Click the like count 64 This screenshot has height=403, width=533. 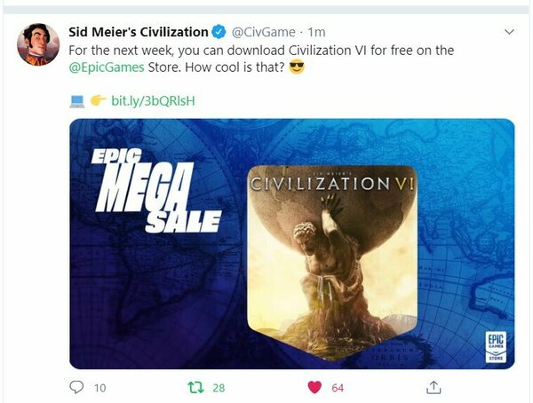338,388
